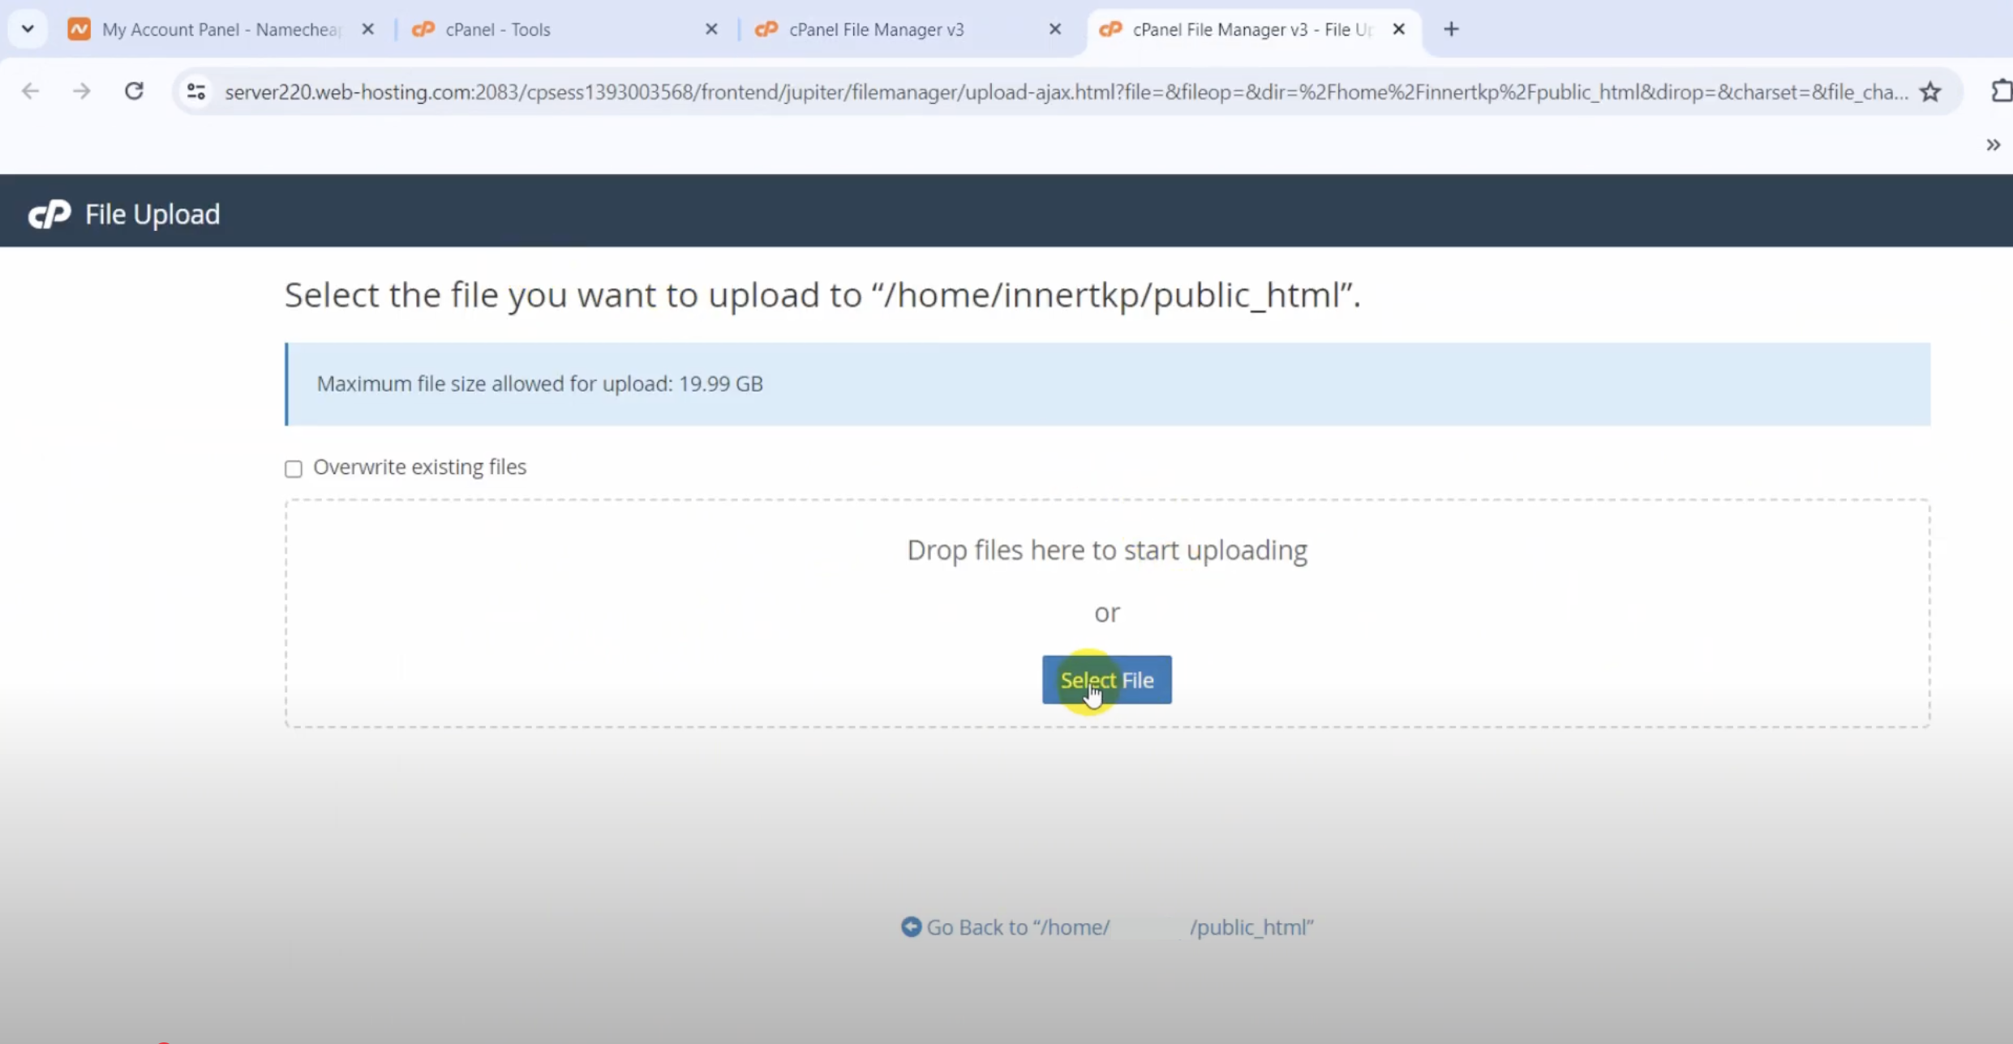The width and height of the screenshot is (2013, 1044).
Task: Open the extensions puzzle icon
Action: tap(2002, 91)
